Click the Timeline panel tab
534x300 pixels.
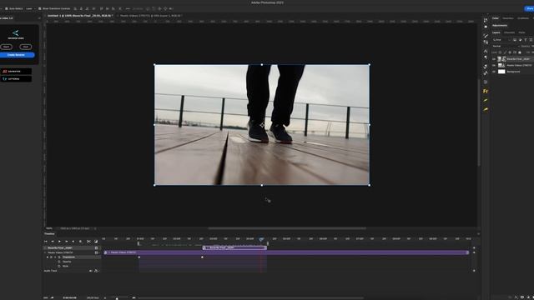pos(49,233)
